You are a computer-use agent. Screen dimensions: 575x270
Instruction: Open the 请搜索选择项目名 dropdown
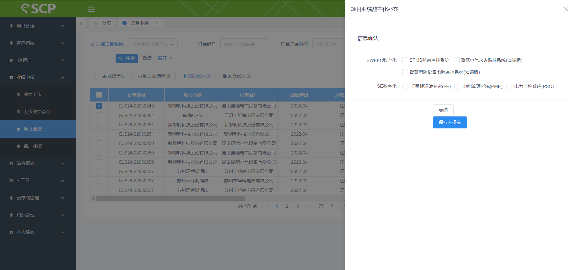[153, 44]
